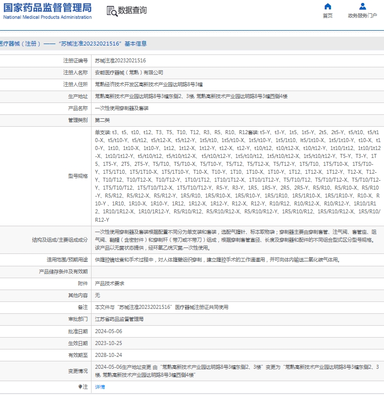Click the 备注 remark text
This screenshot has height=396, width=384.
(x=162, y=307)
